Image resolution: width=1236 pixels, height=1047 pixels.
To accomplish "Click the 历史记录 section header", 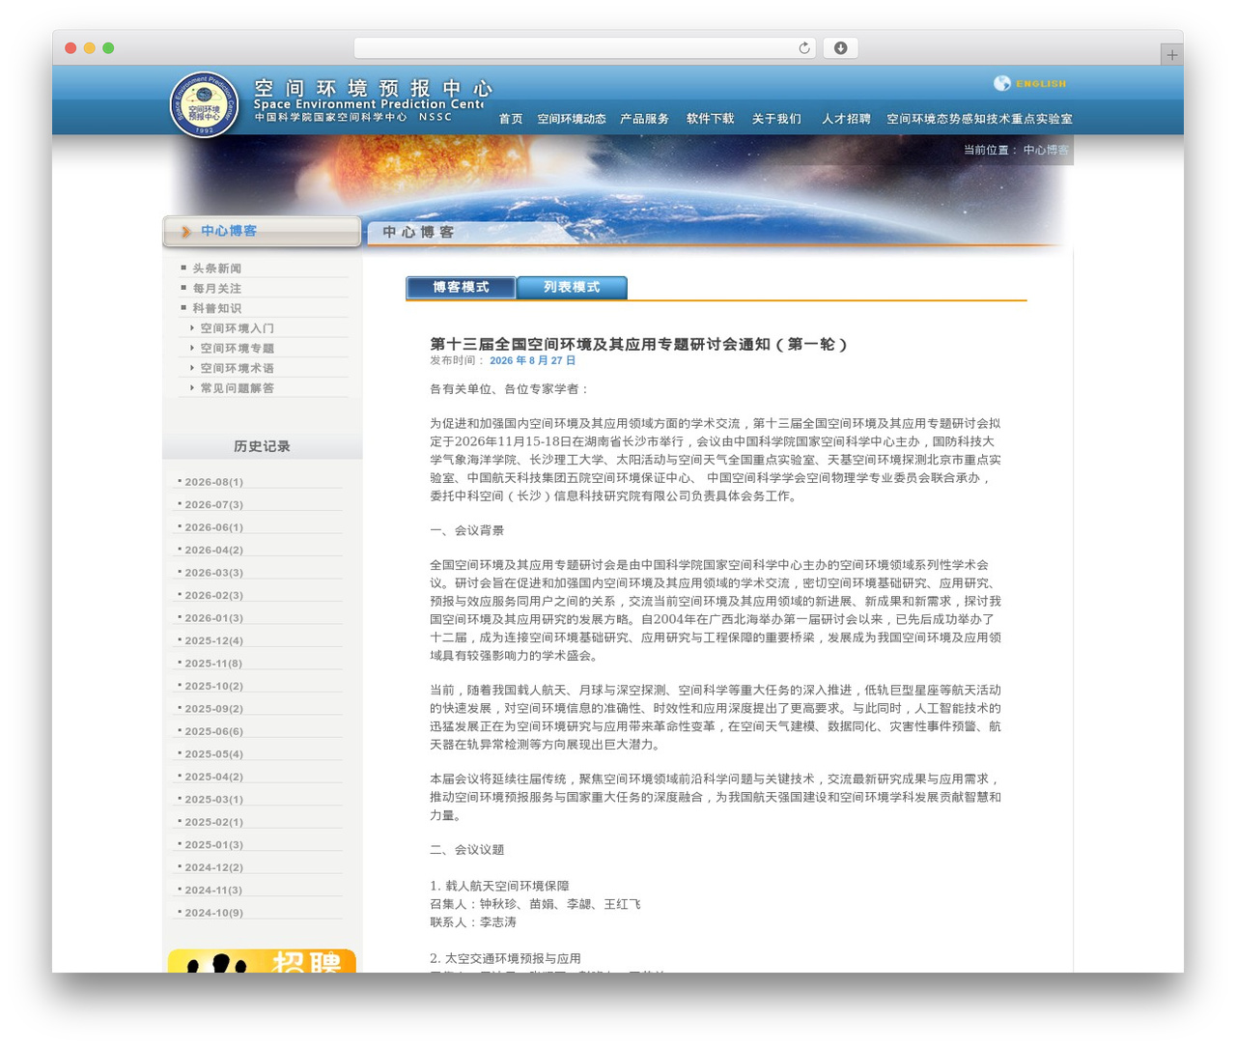I will [262, 446].
